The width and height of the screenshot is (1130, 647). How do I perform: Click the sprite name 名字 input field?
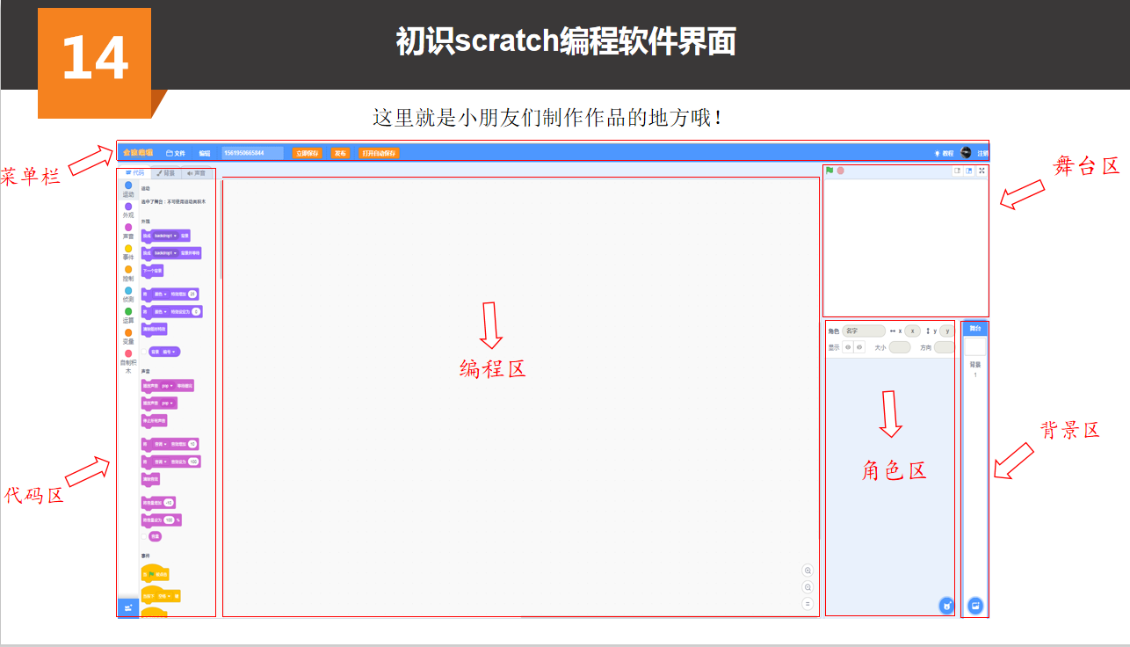864,331
